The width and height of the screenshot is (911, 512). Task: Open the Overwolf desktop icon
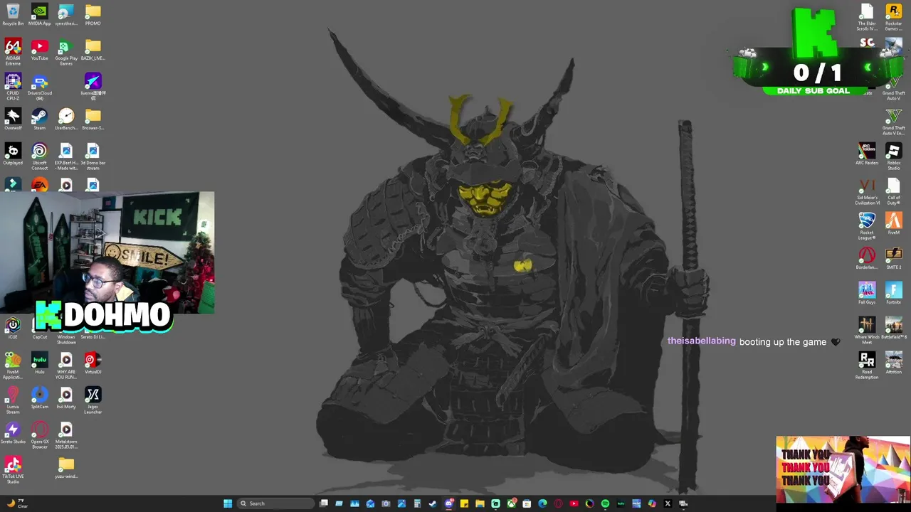[x=13, y=119]
